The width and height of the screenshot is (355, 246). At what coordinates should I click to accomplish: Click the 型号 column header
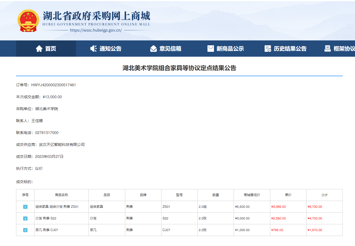pyautogui.click(x=179, y=195)
